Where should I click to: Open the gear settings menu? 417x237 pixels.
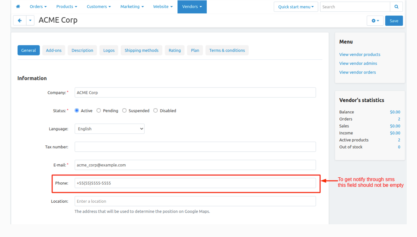(375, 21)
